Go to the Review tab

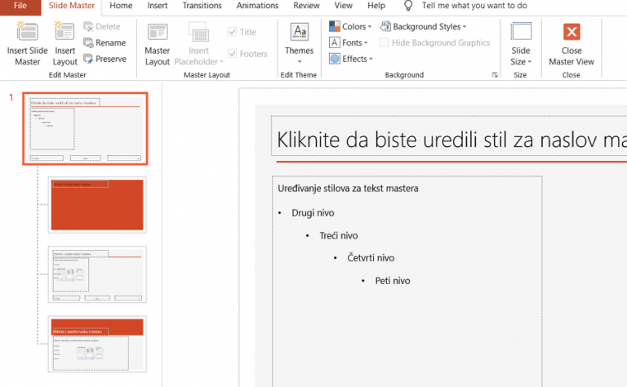(306, 6)
